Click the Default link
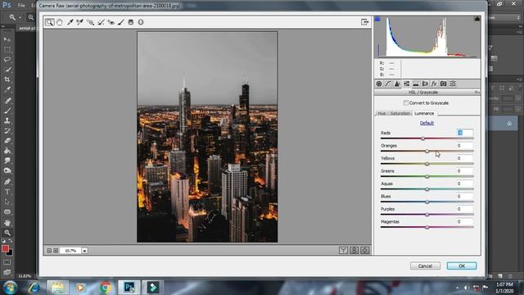This screenshot has height=295, width=524. (427, 123)
